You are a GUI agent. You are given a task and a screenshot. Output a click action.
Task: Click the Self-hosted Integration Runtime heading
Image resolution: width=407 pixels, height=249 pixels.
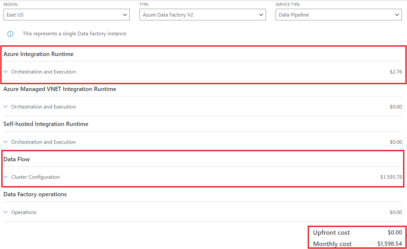[x=46, y=124]
